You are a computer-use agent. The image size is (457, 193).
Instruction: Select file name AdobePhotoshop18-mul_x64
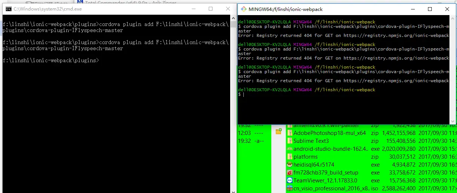pos(330,133)
